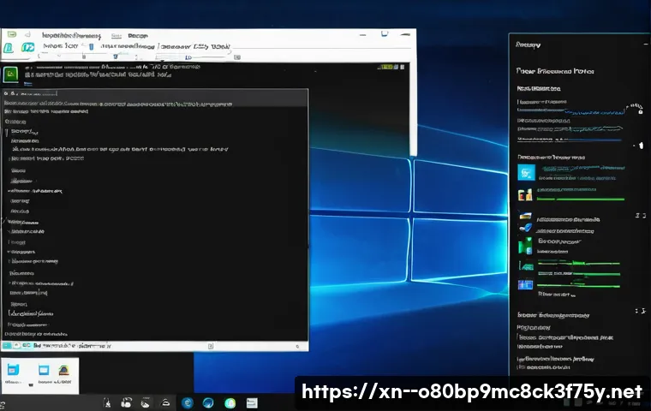The image size is (651, 411).
Task: Open the green circular taskbar icon
Action: 230,402
